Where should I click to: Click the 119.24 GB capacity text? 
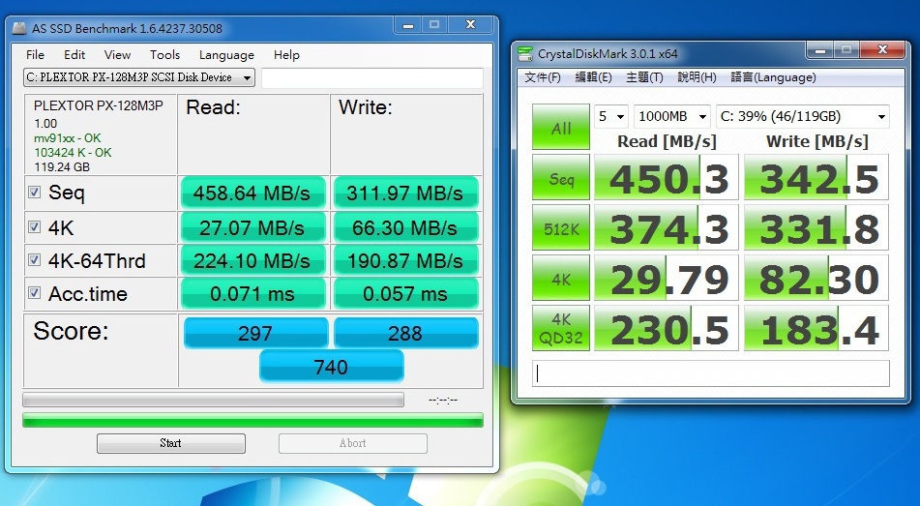62,166
